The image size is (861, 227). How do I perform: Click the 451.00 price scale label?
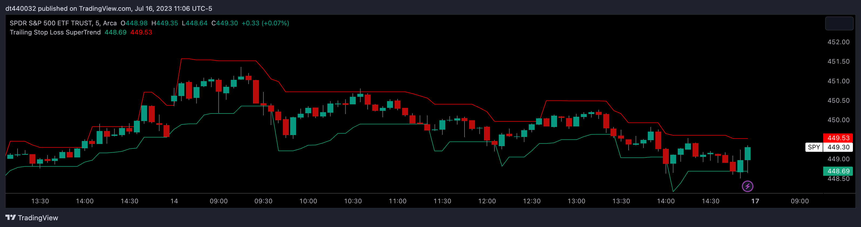click(x=838, y=81)
